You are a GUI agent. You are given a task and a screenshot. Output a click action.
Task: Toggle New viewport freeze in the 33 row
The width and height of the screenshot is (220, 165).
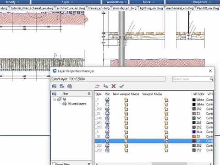(x=126, y=114)
